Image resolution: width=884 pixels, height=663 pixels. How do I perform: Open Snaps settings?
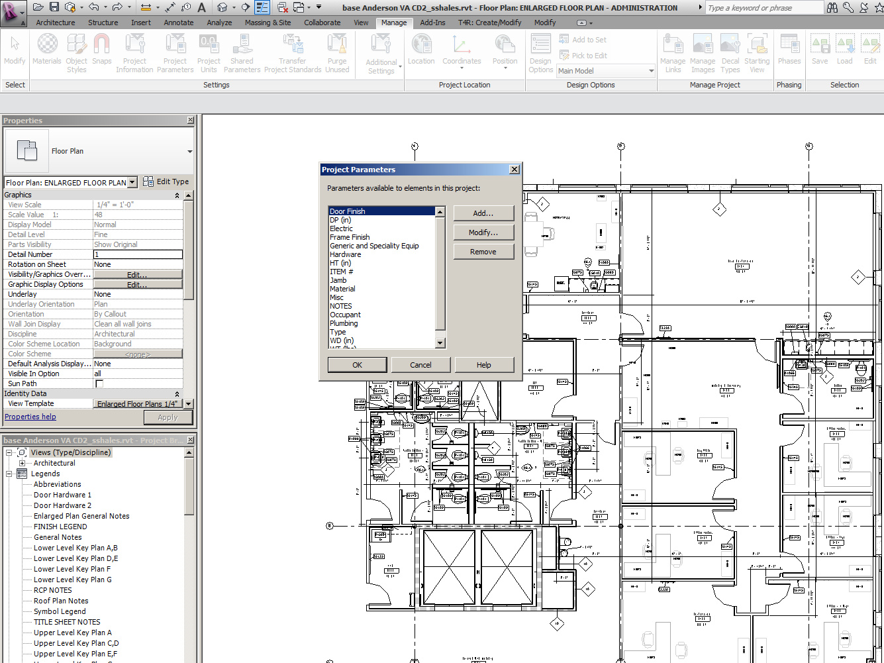click(101, 50)
